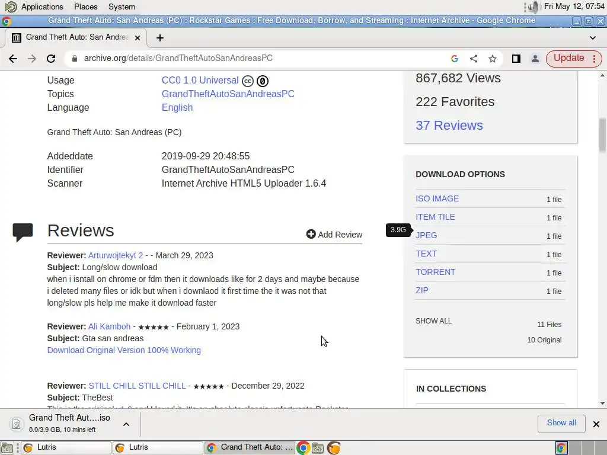Open the Applications menu
607x455 pixels.
pos(42,7)
